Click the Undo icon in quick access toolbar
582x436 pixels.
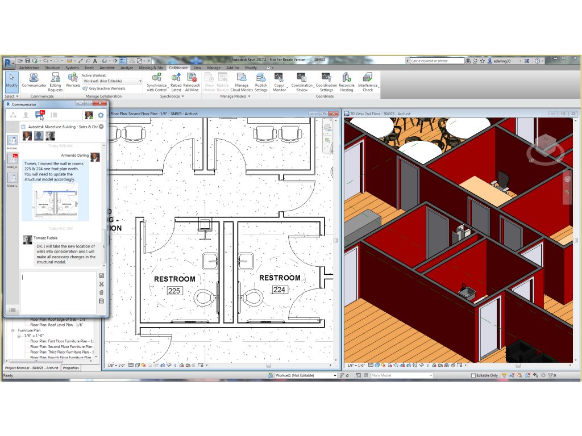click(x=45, y=60)
